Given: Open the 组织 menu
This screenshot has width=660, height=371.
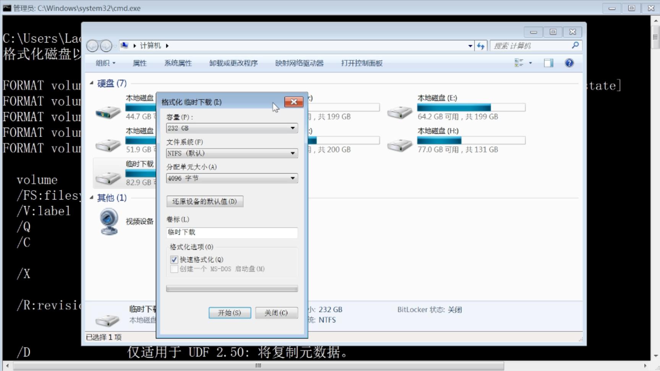Looking at the screenshot, I should (x=105, y=63).
